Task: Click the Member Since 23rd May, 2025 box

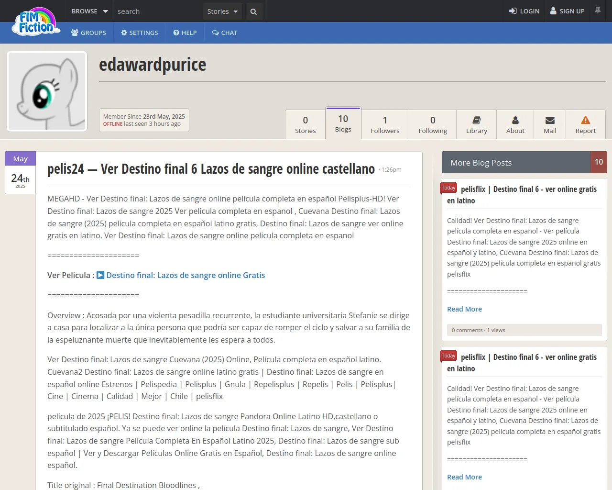Action: [144, 120]
